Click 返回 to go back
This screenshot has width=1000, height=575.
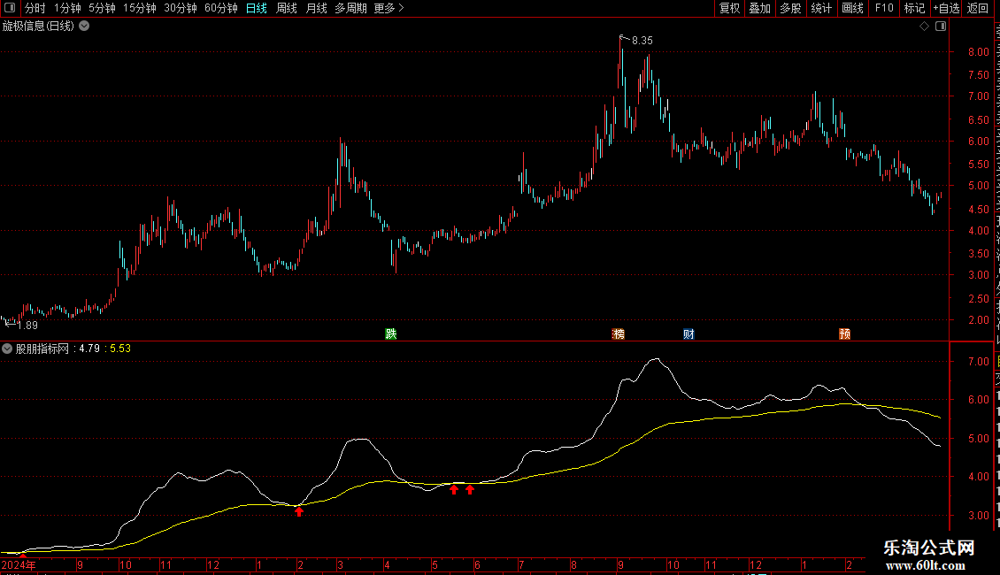[977, 8]
